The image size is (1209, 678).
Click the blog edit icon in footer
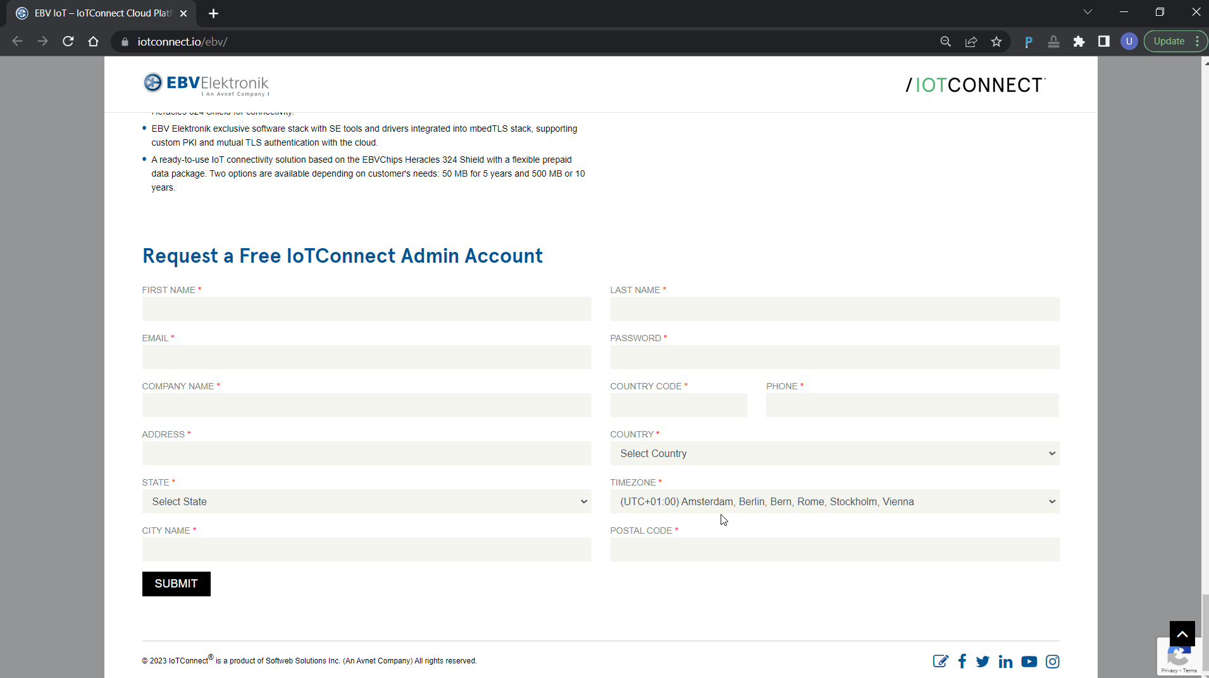tap(940, 662)
